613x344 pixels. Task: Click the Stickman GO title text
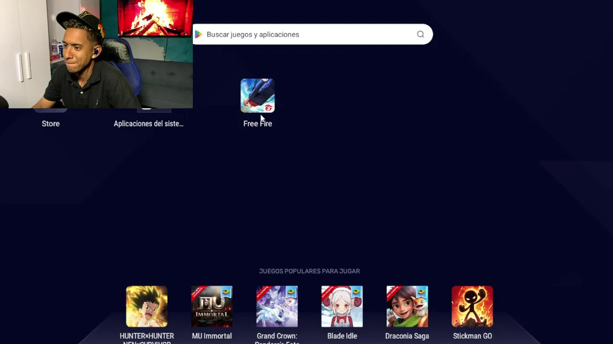tap(472, 336)
